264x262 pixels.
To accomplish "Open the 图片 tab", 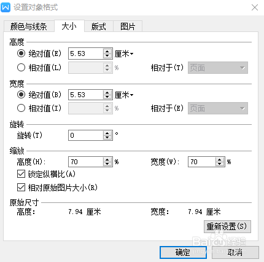I will (128, 26).
